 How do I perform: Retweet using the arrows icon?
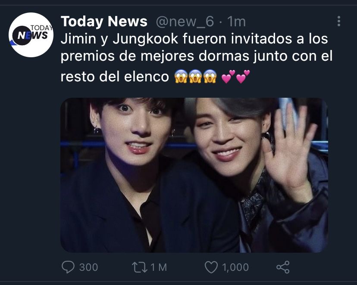[140, 267]
